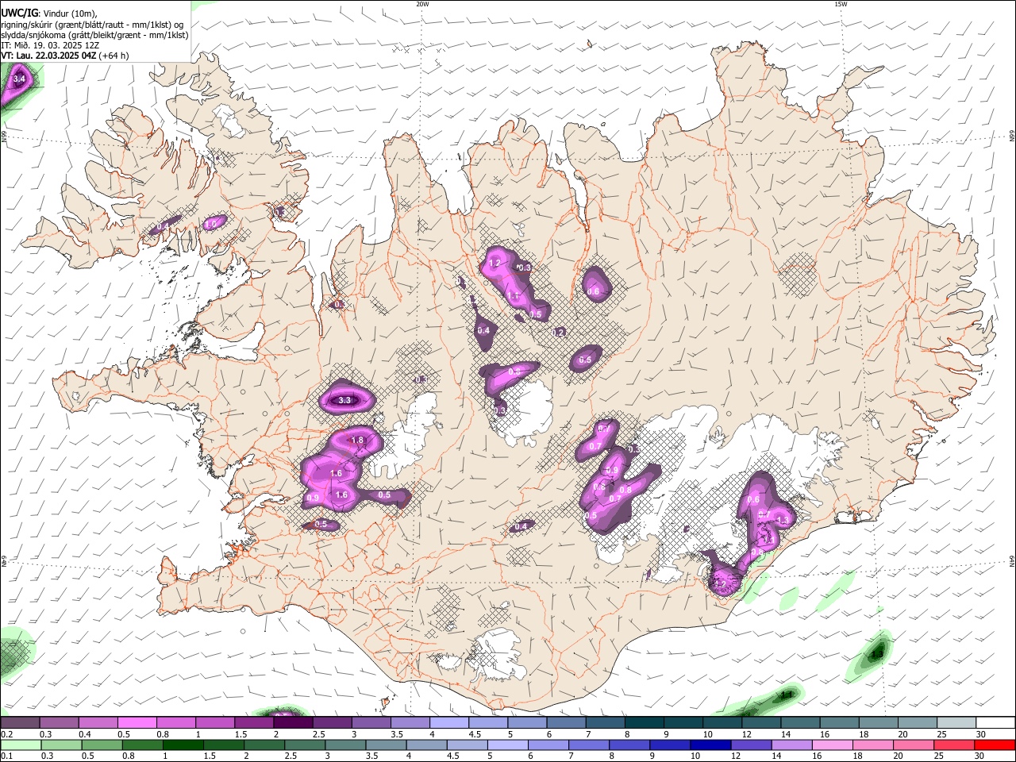Viewport: 1016px width, 762px height.
Task: Click the white snow scale swatch above 30
Action: [x=996, y=722]
